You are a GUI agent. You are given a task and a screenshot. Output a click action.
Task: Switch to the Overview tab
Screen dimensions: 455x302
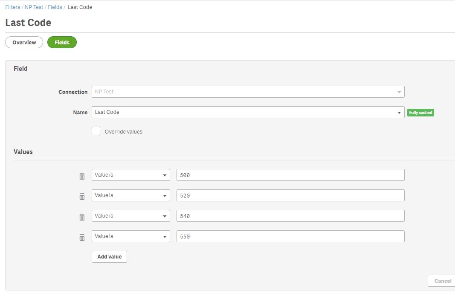[x=24, y=43]
